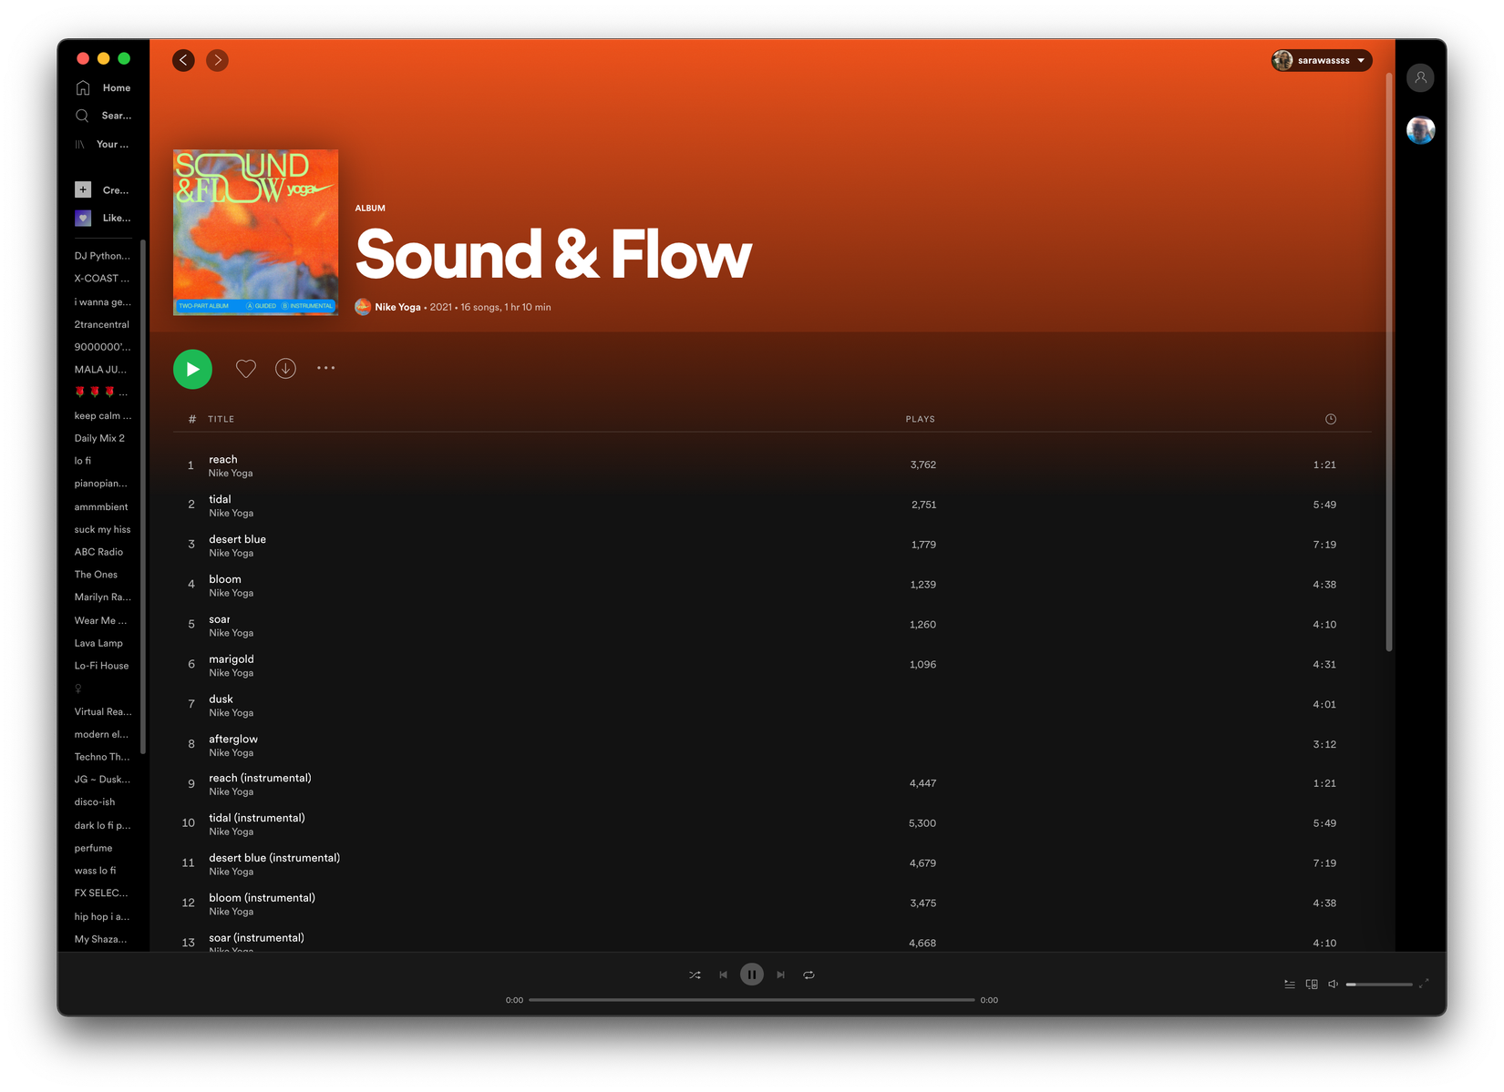Select track 12 bloom (instrumental)
1504x1092 pixels.
pos(772,903)
